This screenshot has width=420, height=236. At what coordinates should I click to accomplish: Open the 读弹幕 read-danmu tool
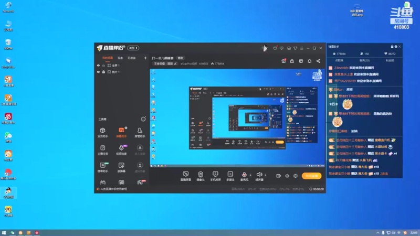(x=121, y=167)
